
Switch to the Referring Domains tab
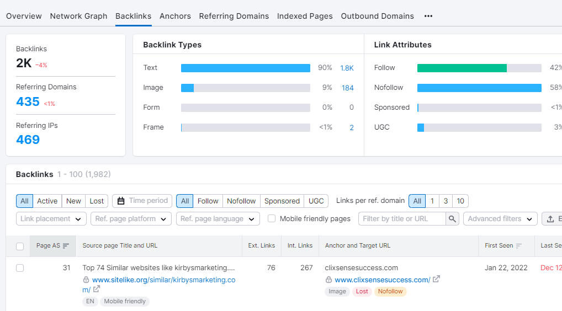point(234,16)
